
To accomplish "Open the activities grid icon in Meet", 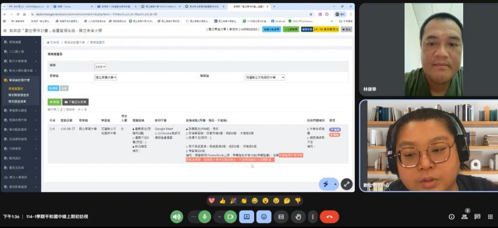I will tap(491, 217).
